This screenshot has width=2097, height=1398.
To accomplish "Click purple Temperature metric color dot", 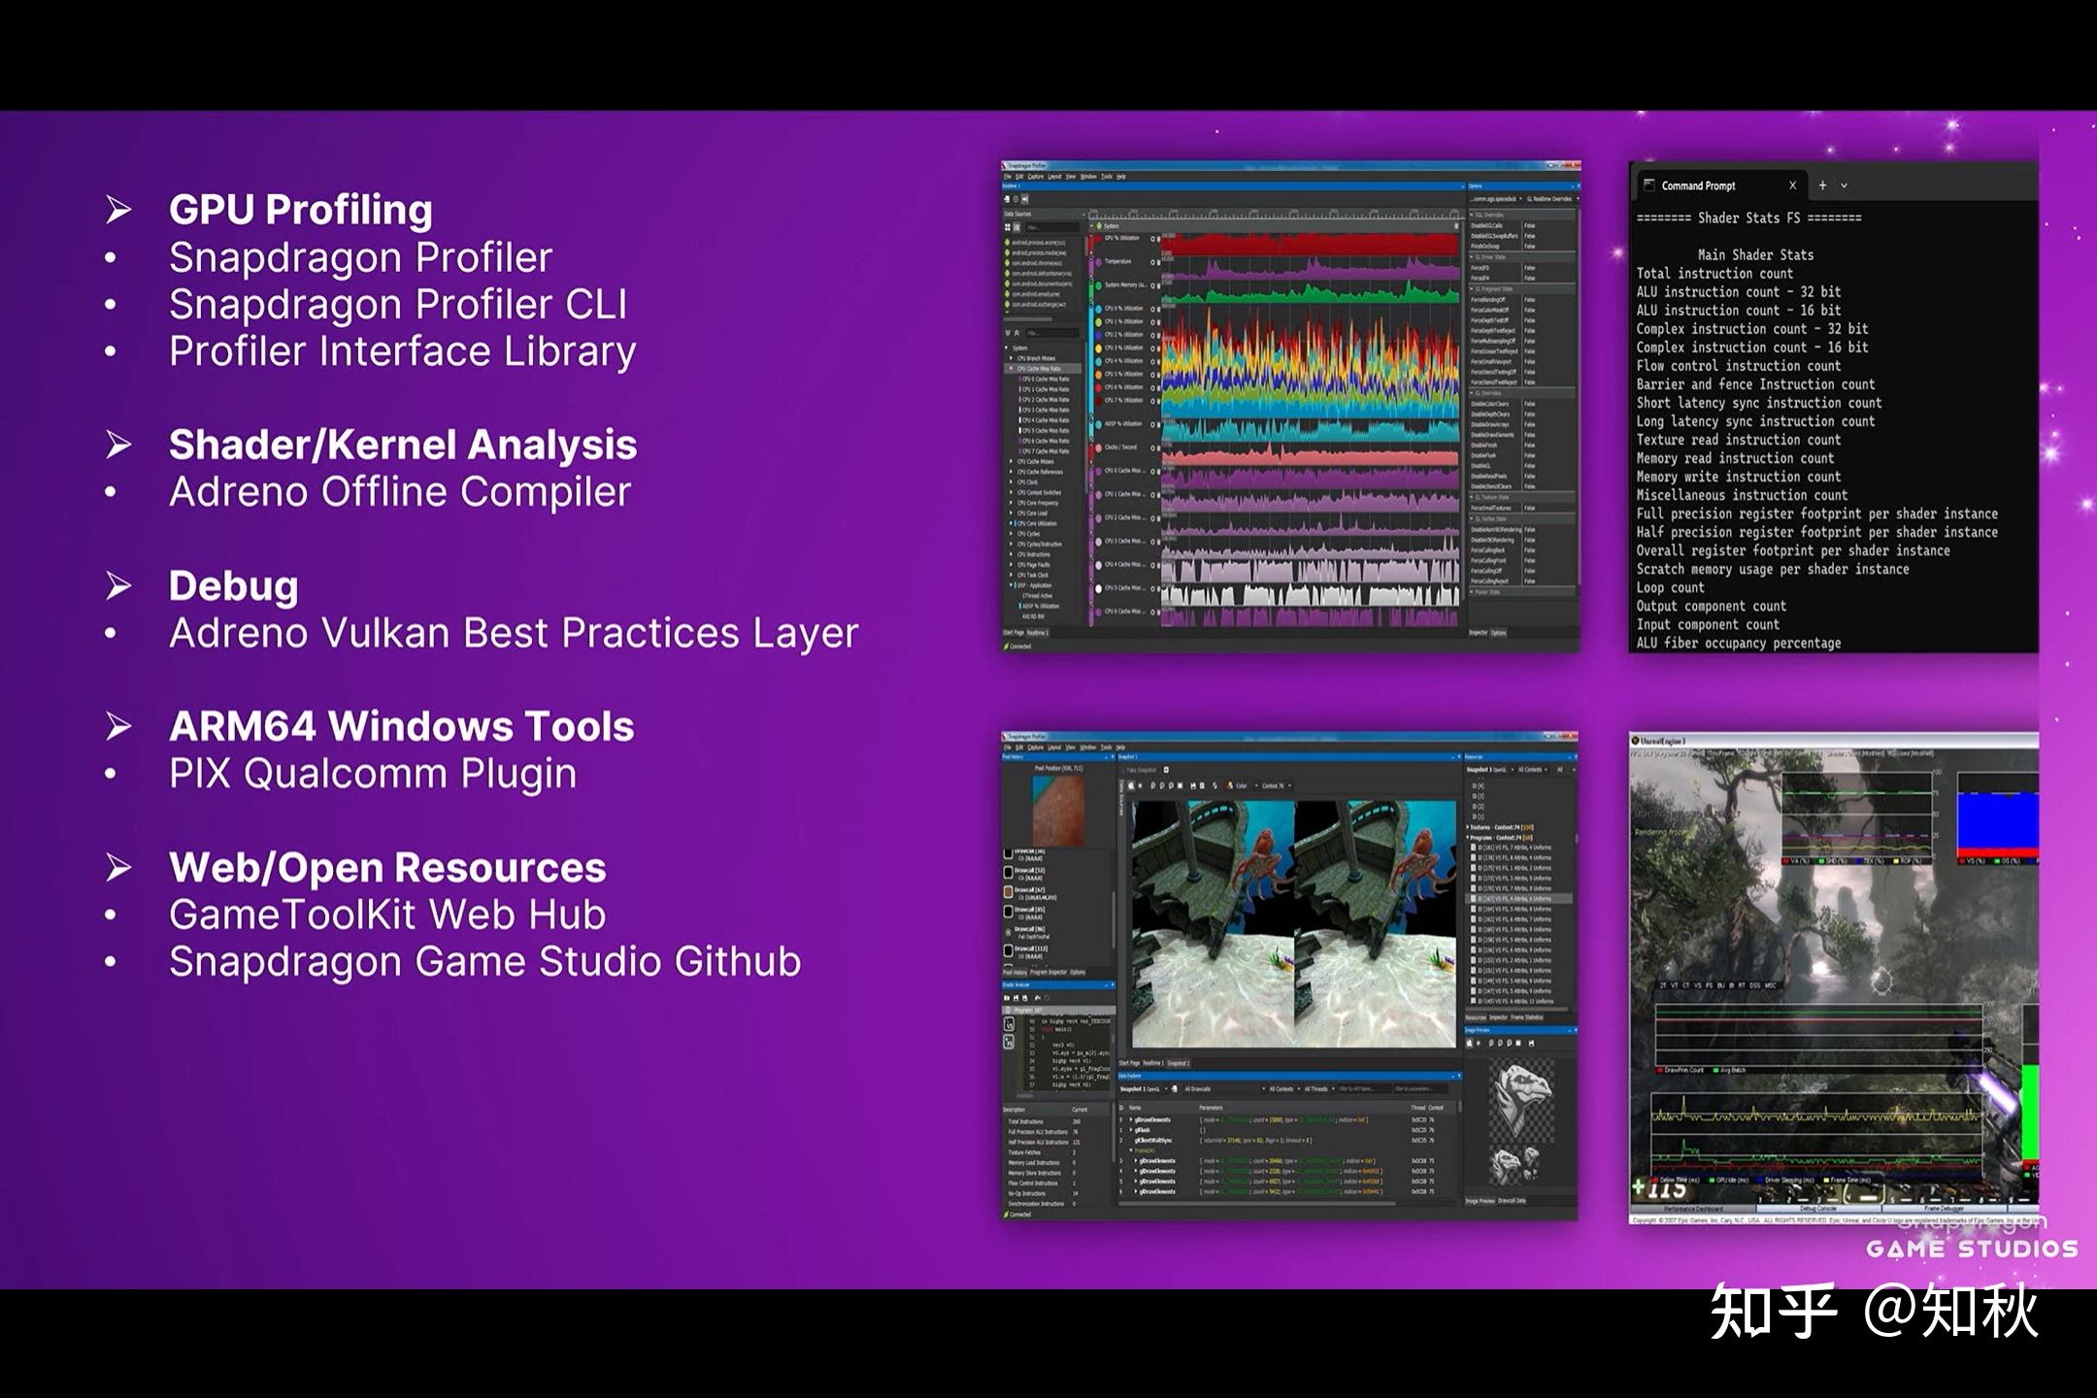I will pos(1098,262).
